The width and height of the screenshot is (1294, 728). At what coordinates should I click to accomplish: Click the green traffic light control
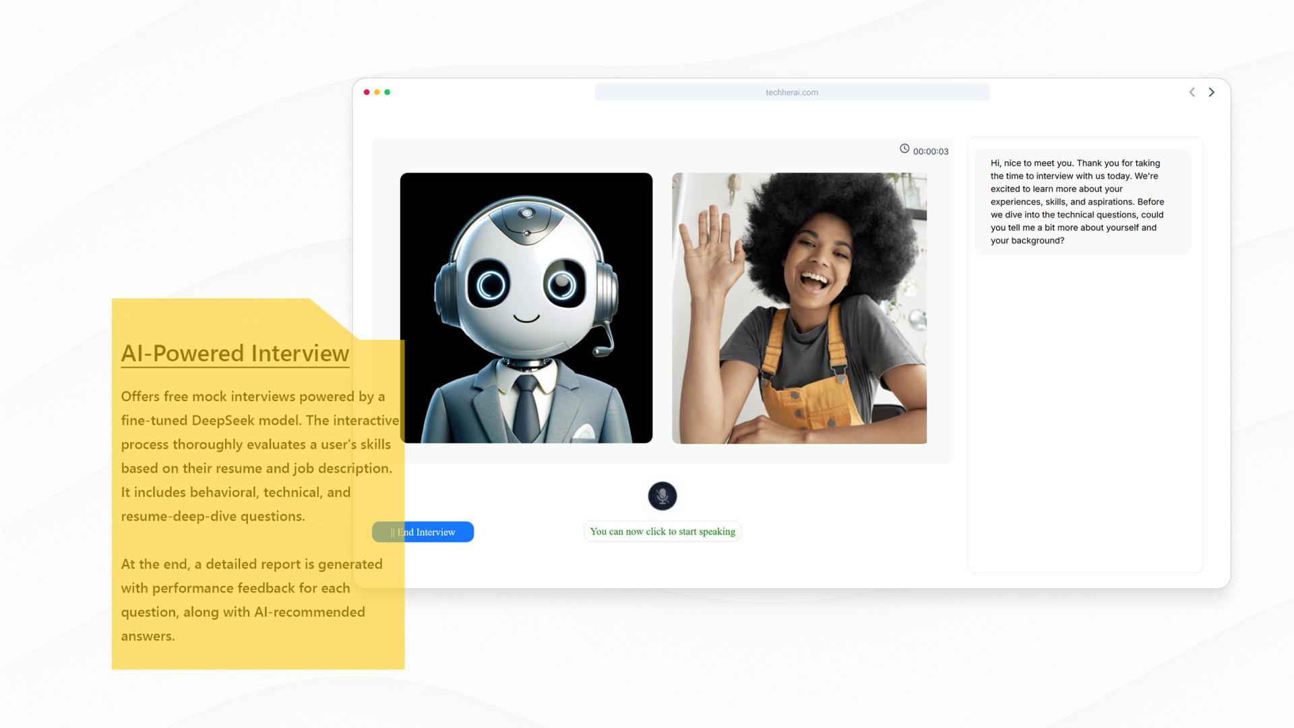click(x=388, y=92)
